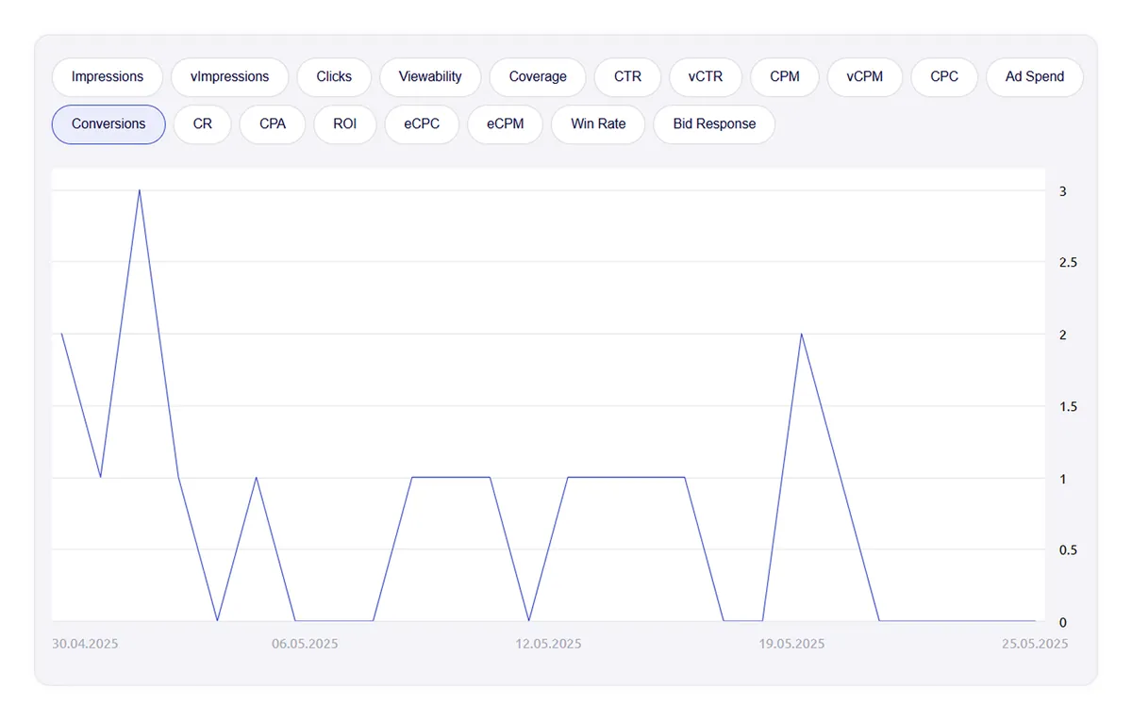This screenshot has width=1132, height=720.
Task: Select the eCPM metric pill
Action: pyautogui.click(x=505, y=124)
